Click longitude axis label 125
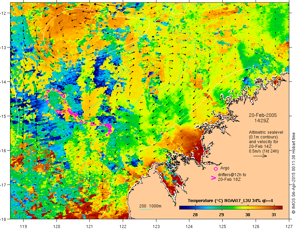The image size is (296, 229). pyautogui.click(x=223, y=226)
